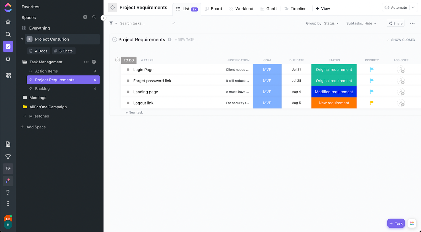Open the Group by Status dropdown
The image size is (421, 232).
point(322,23)
